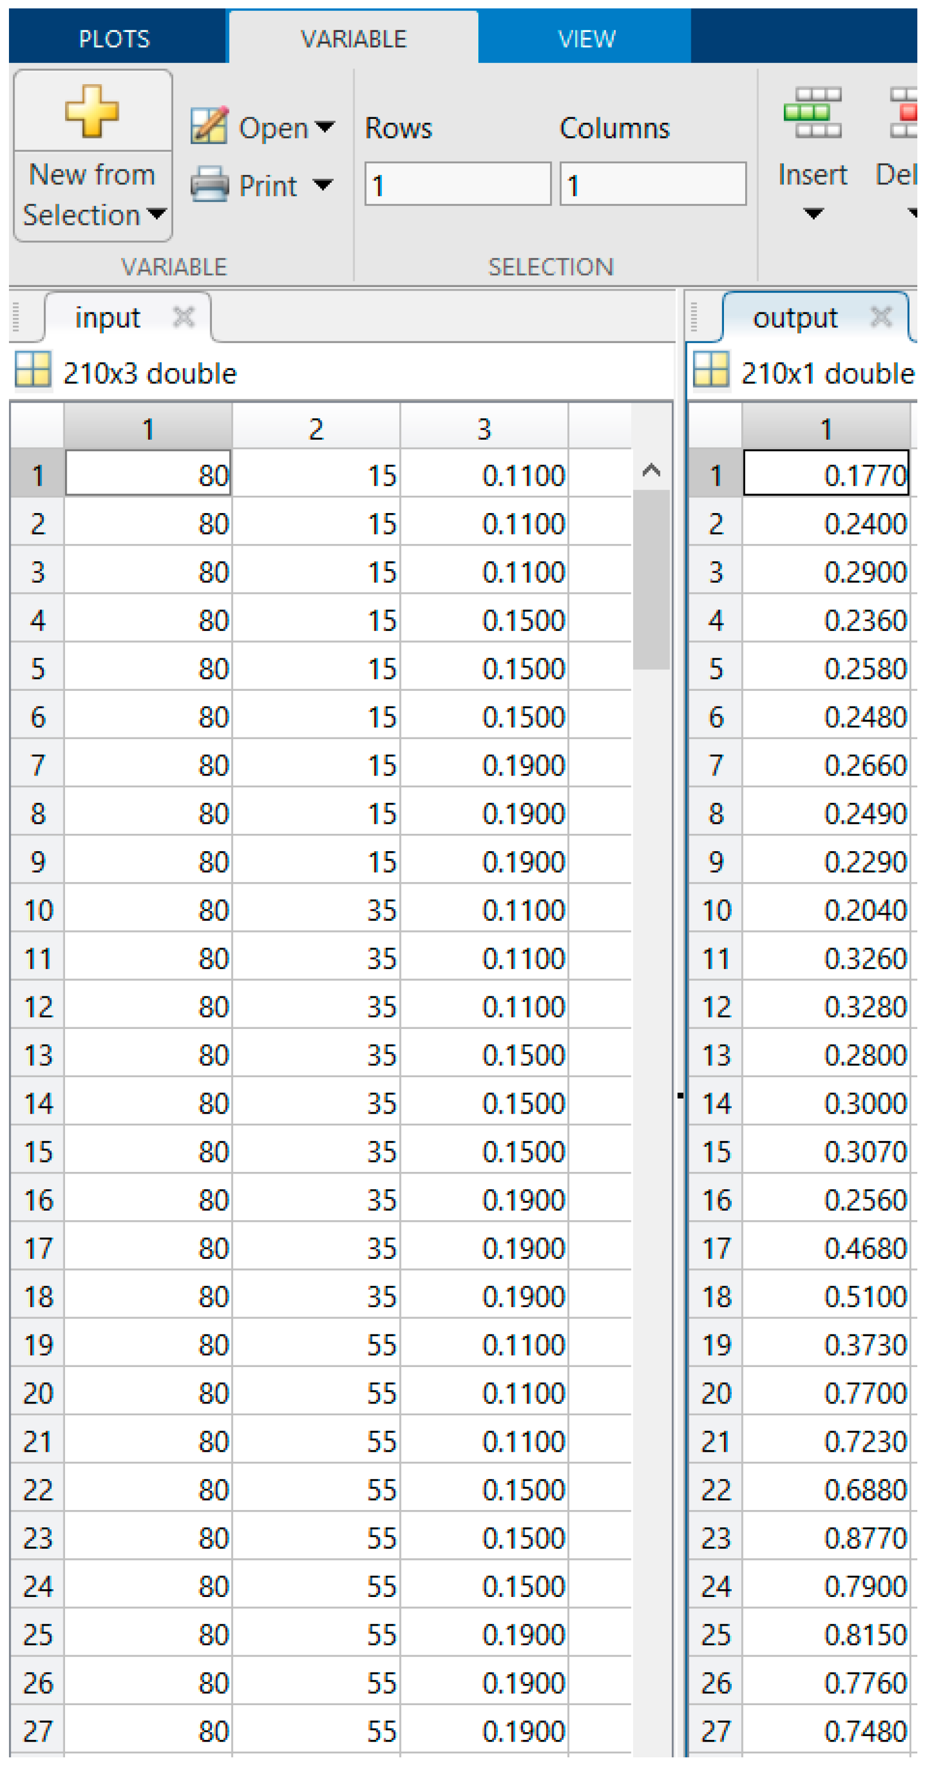
Task: Click the input panel vertical scrollbar thumb
Action: (x=652, y=580)
